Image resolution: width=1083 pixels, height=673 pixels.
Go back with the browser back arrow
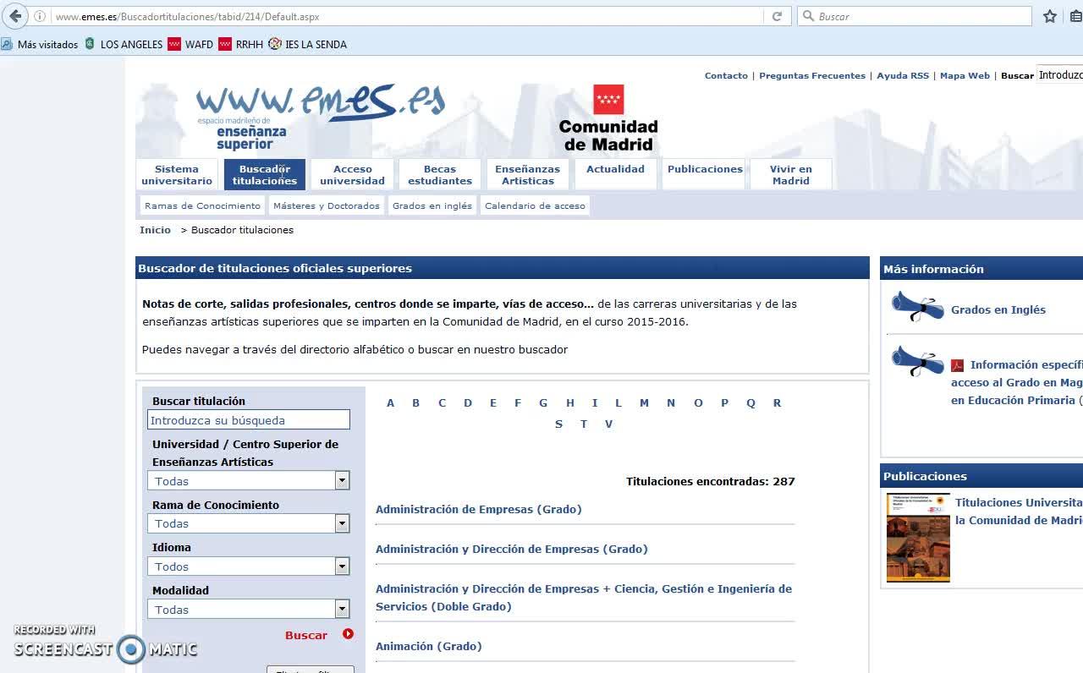pyautogui.click(x=15, y=16)
